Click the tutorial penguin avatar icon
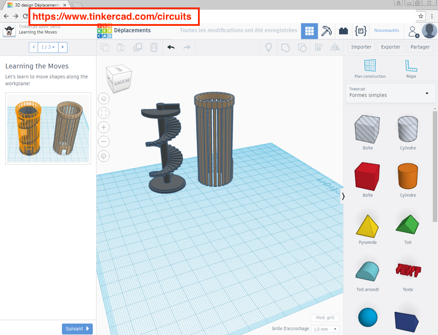This screenshot has width=438, height=335. click(9, 31)
